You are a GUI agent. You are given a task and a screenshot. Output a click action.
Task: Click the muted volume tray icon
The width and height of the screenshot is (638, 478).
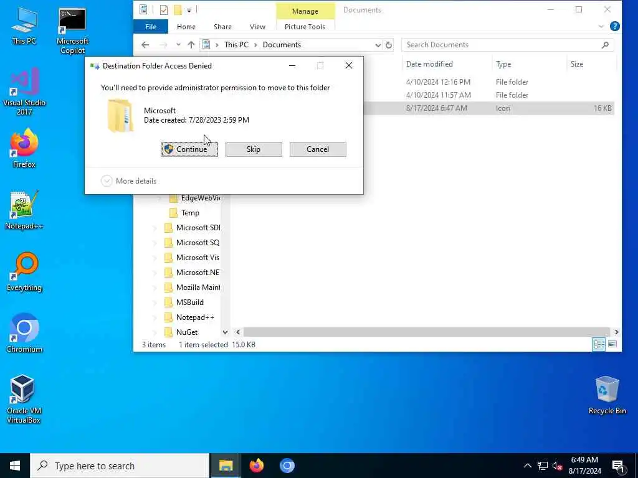(557, 466)
